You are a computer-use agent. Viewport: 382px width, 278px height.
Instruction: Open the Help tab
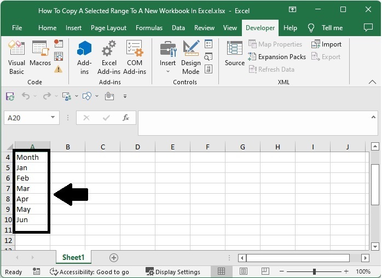coord(290,28)
